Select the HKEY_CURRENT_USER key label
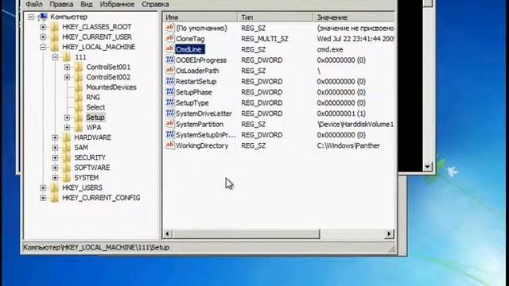The height and width of the screenshot is (286, 509). pyautogui.click(x=97, y=37)
